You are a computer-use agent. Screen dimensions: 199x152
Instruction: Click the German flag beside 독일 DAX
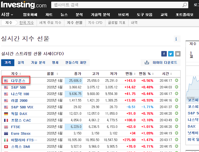point(6,114)
